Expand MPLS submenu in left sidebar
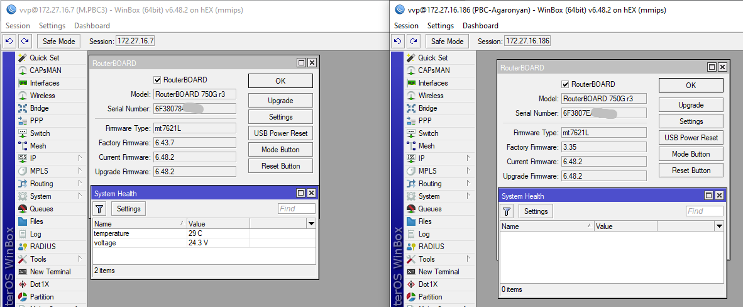The height and width of the screenshot is (307, 743). (x=80, y=171)
